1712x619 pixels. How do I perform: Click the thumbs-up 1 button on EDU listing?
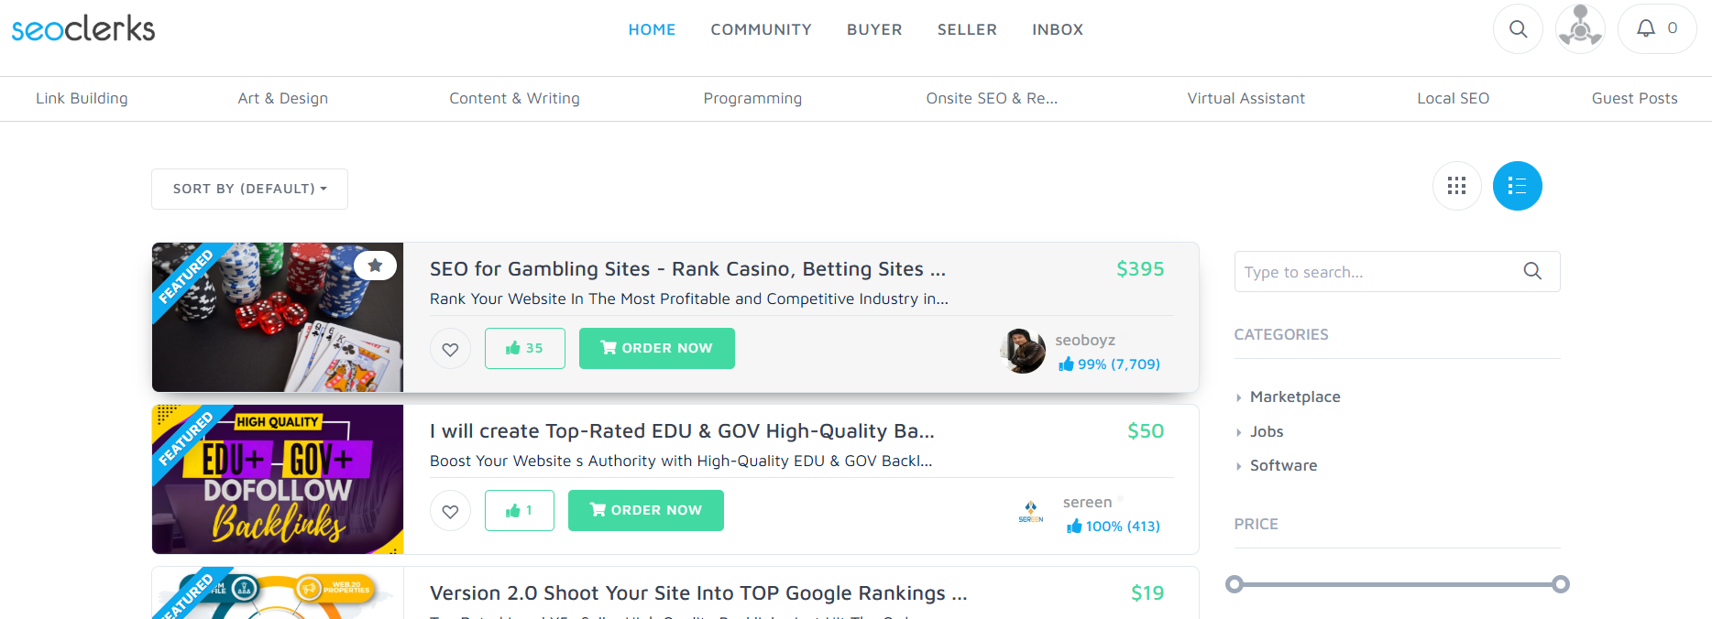tap(520, 510)
